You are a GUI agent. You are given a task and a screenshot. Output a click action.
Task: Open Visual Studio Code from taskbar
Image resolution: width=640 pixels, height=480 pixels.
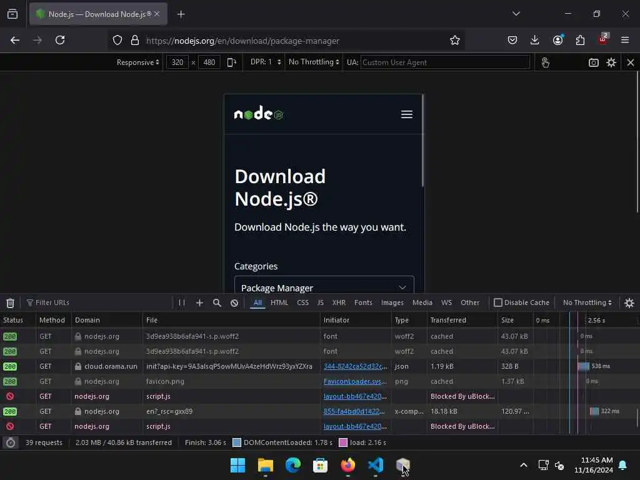[376, 465]
